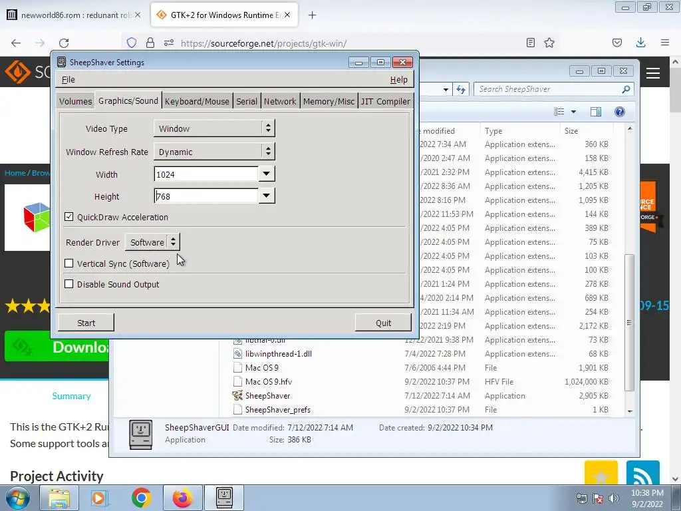This screenshot has width=681, height=511.
Task: Check Disable Sound Output
Action: click(68, 284)
